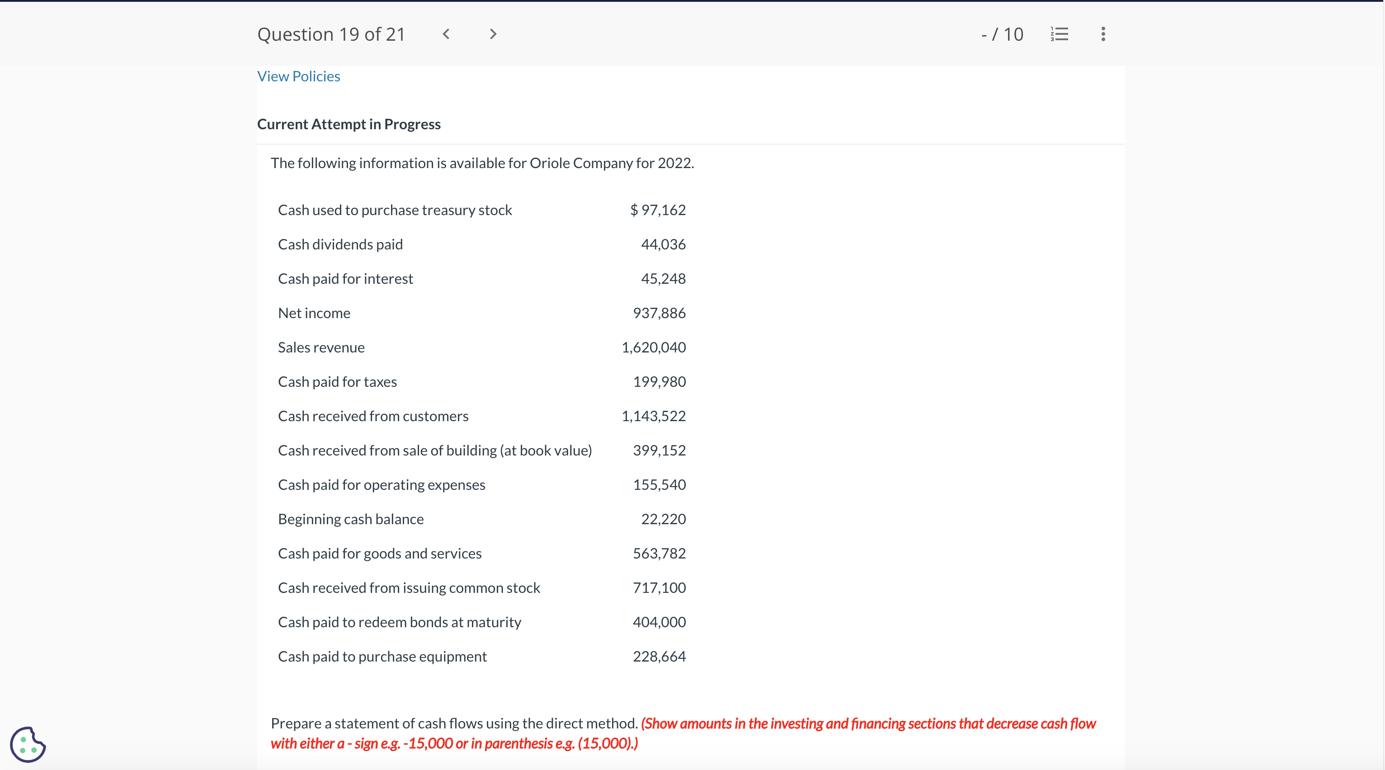Open the View Policies link
The width and height of the screenshot is (1385, 770).
[x=298, y=76]
